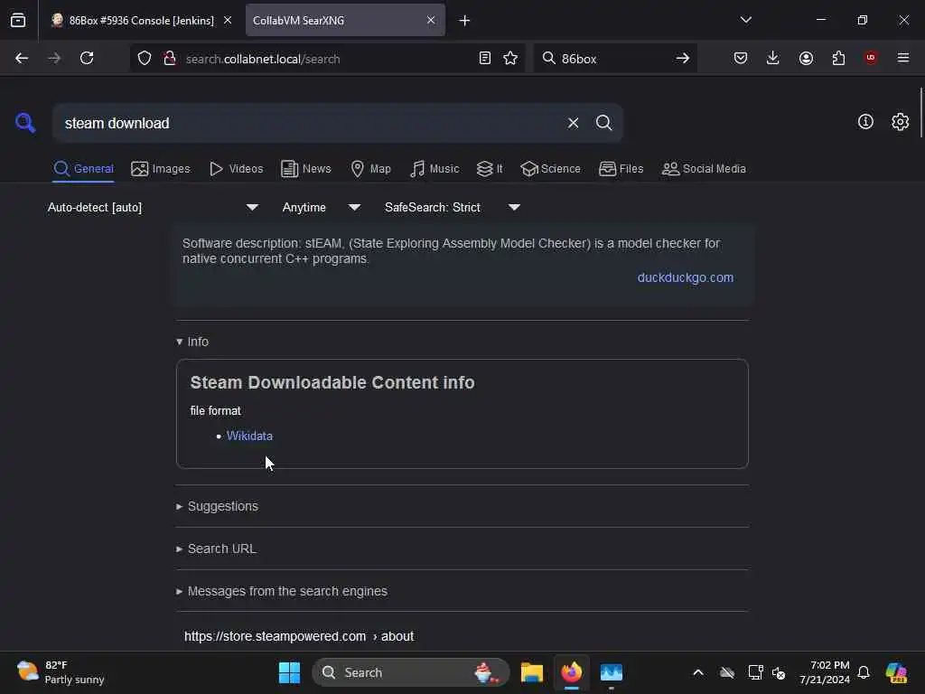Collapse the Info section

click(192, 342)
